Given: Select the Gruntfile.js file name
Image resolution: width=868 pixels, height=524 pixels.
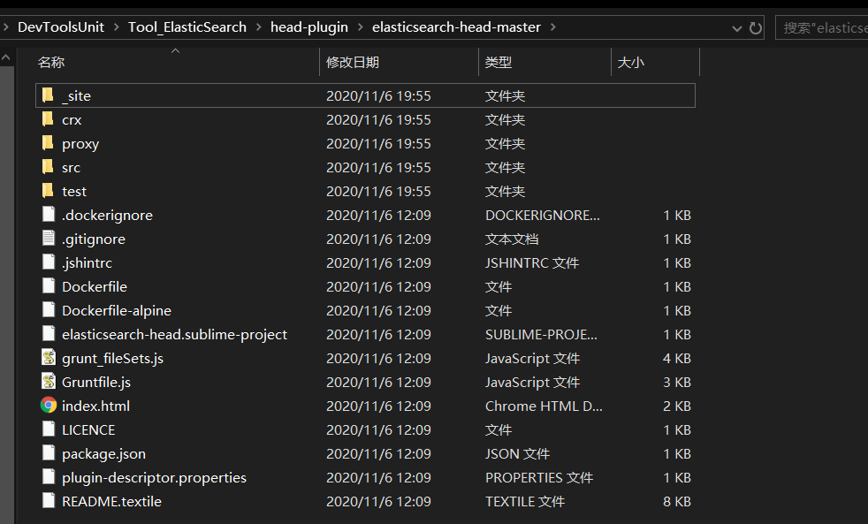Looking at the screenshot, I should pyautogui.click(x=96, y=383).
